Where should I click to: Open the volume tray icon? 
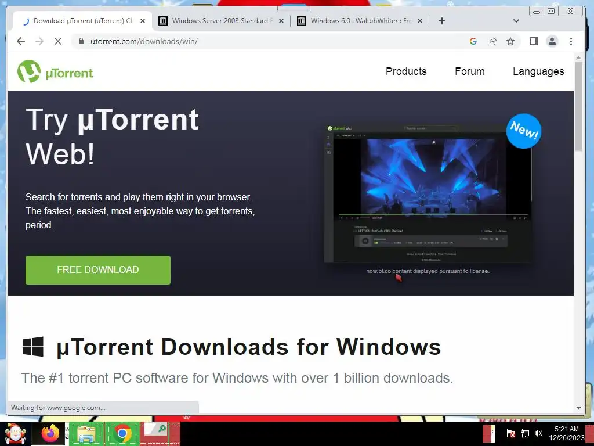coord(538,433)
